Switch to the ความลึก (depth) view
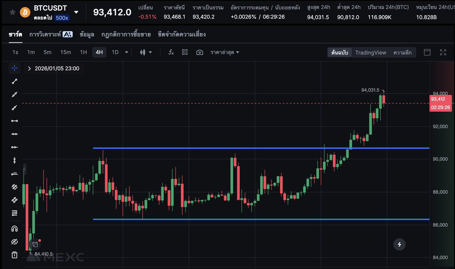Screen dimensions: 455x269 click(x=402, y=53)
